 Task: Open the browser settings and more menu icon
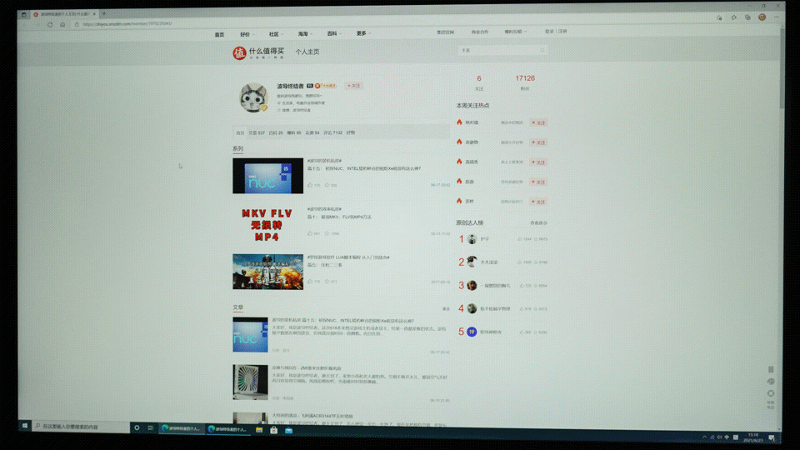(x=776, y=17)
